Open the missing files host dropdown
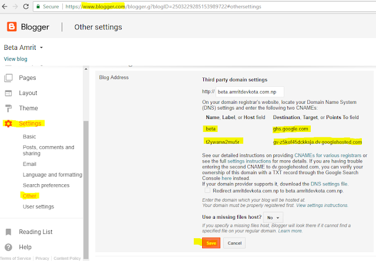 273,218
